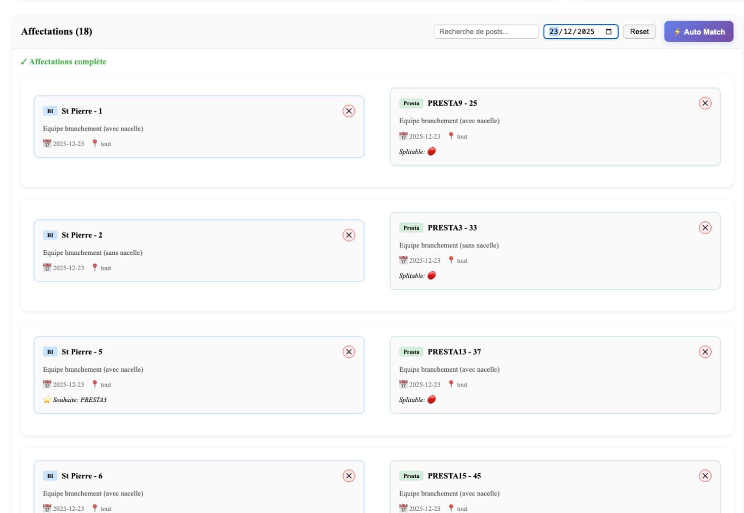Screen dimensions: 744x513
Task: Click the Affectations complète status text
Action: (63, 62)
